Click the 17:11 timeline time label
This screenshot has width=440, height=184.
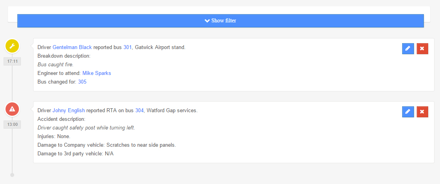point(12,62)
